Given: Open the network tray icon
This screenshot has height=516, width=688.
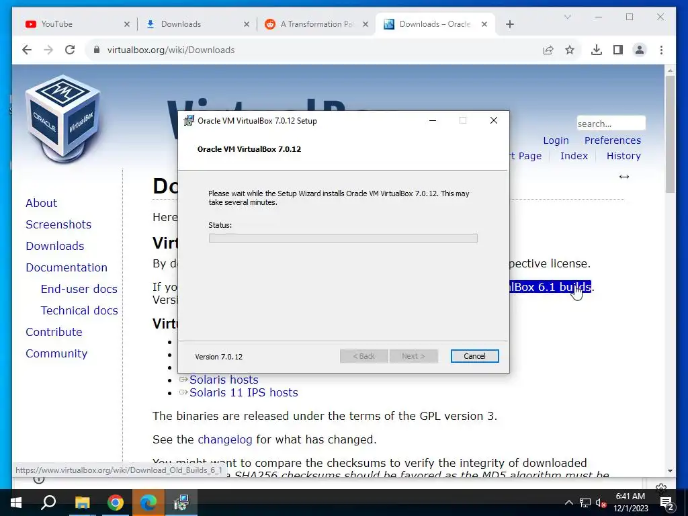Looking at the screenshot, I should 585,503.
